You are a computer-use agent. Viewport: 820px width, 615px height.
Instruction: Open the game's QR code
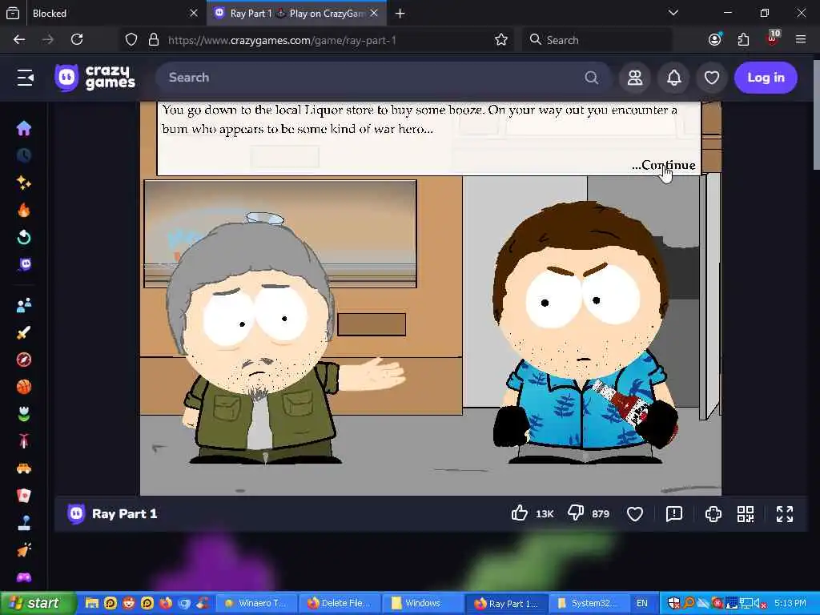click(746, 514)
